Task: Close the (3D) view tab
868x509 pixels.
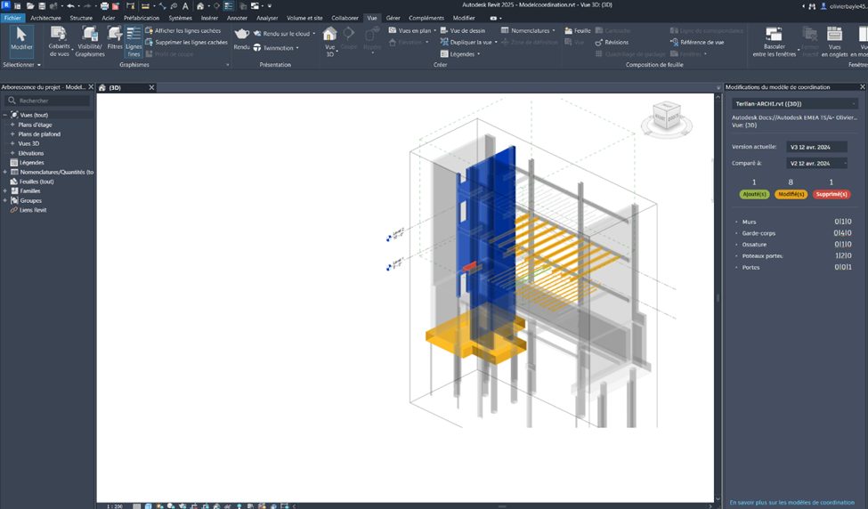Action: pos(151,87)
